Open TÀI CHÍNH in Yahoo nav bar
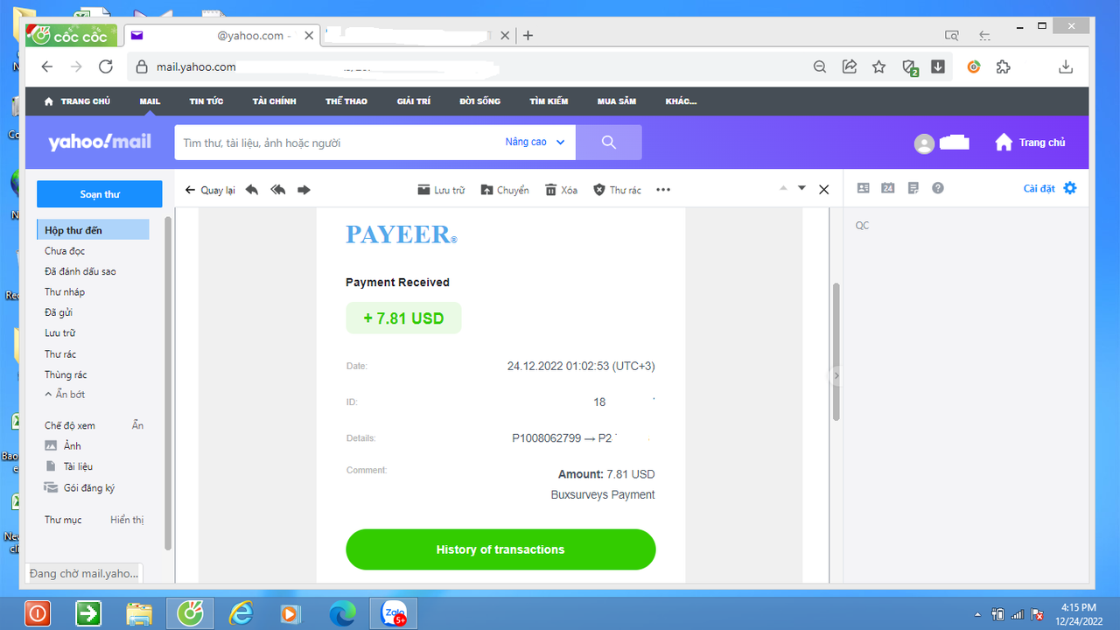This screenshot has width=1120, height=630. click(x=274, y=101)
